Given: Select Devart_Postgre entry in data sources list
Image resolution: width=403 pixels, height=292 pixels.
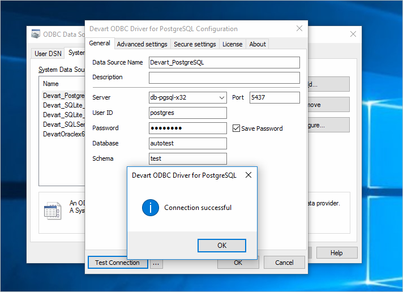Looking at the screenshot, I should (63, 96).
